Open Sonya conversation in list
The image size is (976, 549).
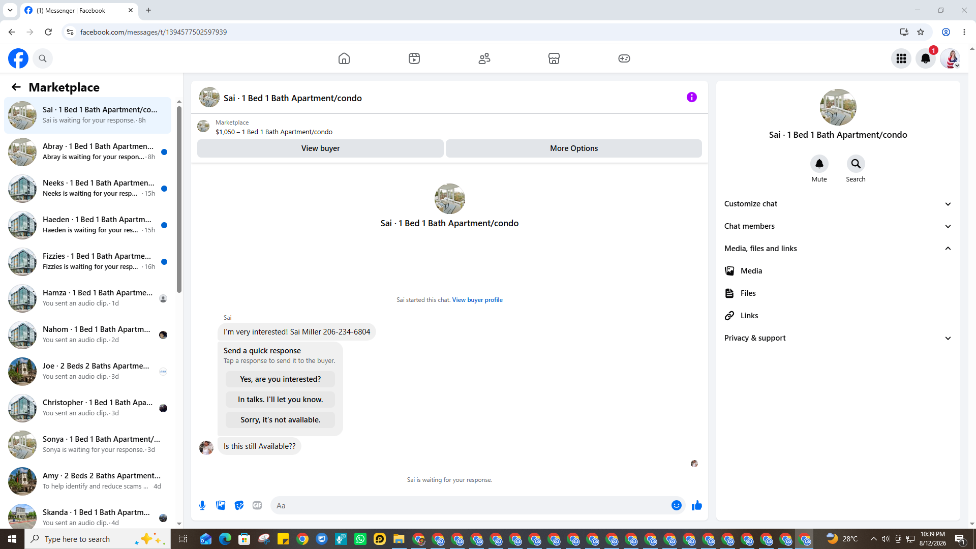pyautogui.click(x=87, y=445)
